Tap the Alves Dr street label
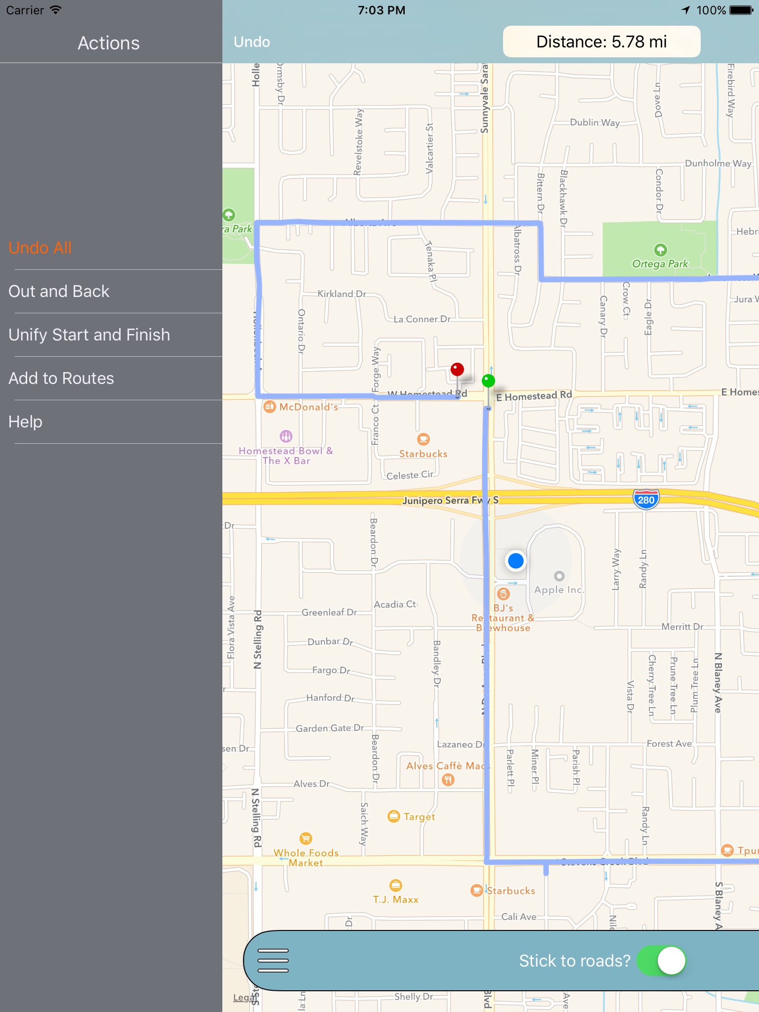 tap(311, 784)
